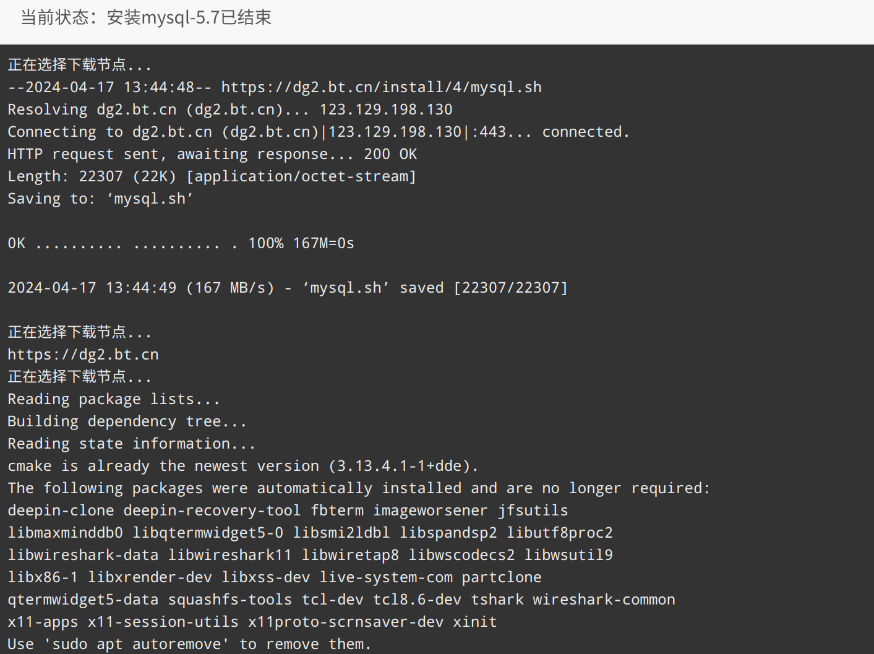
Task: Click the '200 OK' HTTP response text
Action: [390, 154]
